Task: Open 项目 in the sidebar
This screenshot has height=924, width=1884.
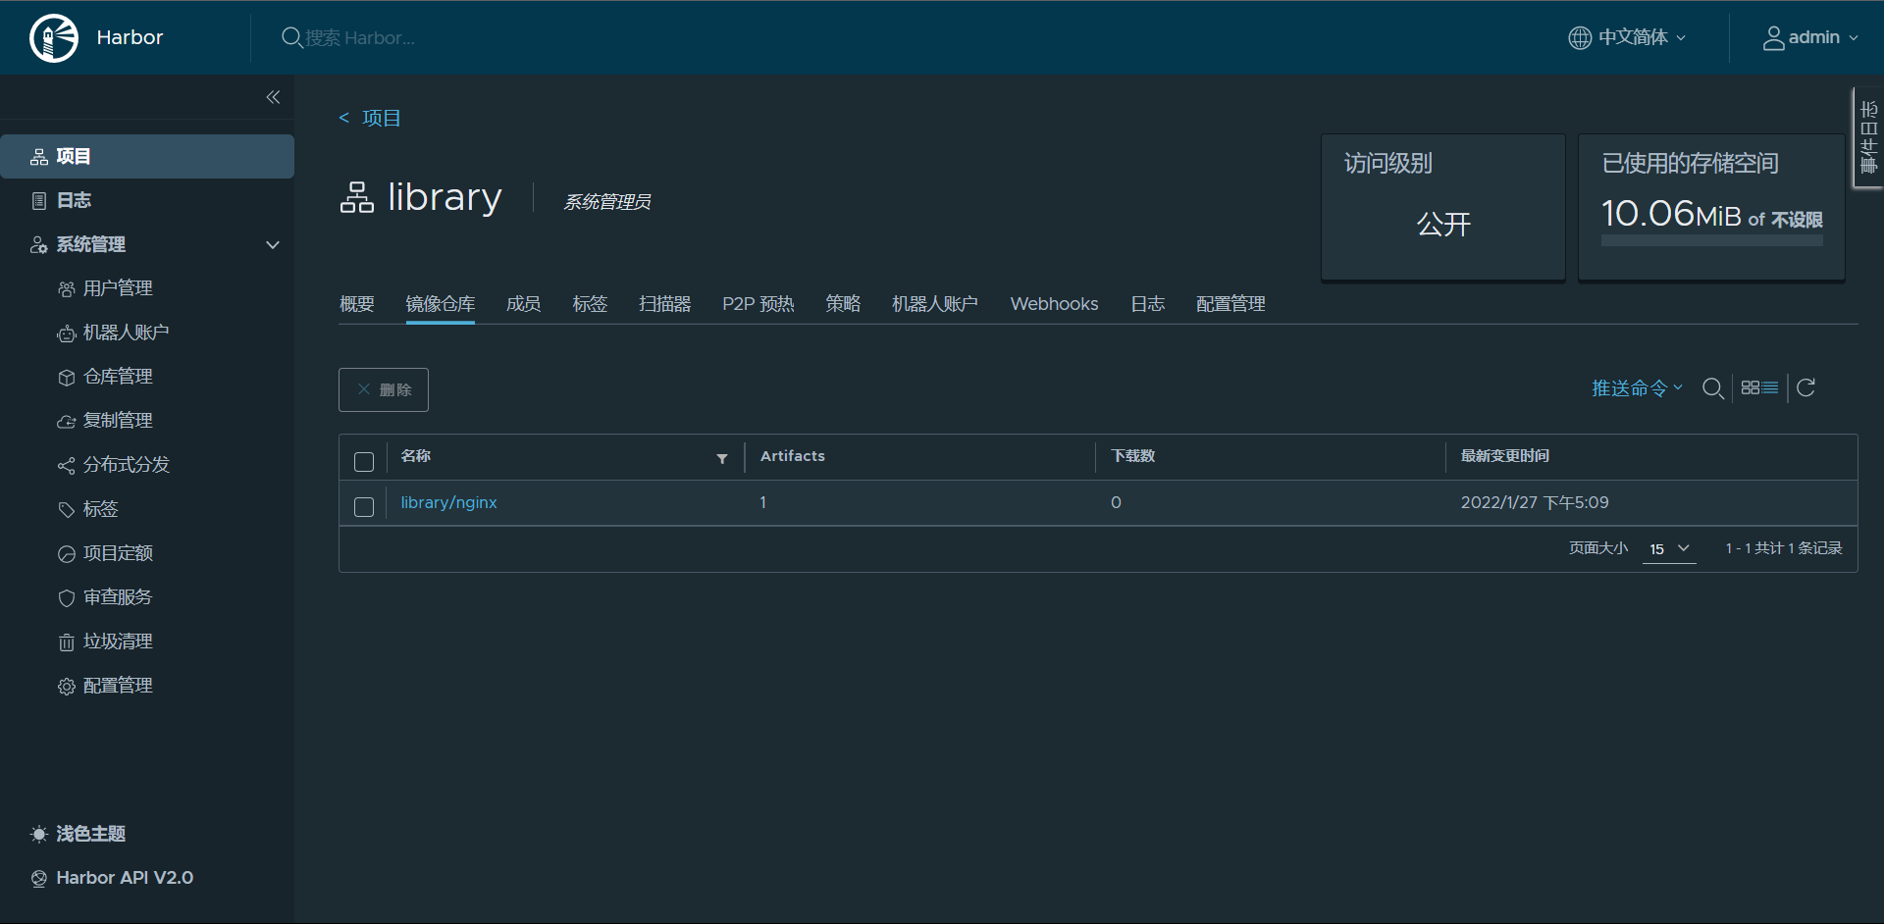Action: coord(147,156)
